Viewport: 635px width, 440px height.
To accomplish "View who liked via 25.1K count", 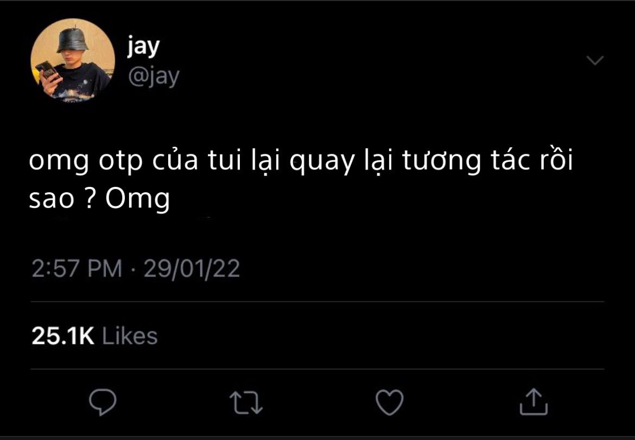I will [63, 336].
